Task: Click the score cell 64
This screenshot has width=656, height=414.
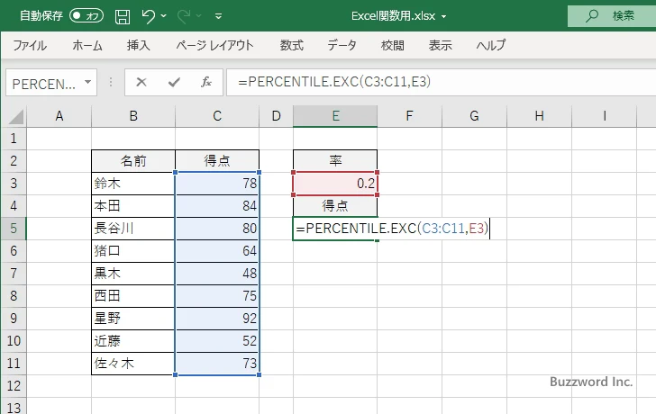Action: tap(217, 251)
